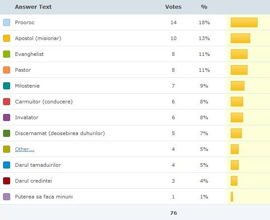This screenshot has height=220, width=270.
Task: Click the blue Darul tamaduirilor swatch
Action: click(x=7, y=165)
